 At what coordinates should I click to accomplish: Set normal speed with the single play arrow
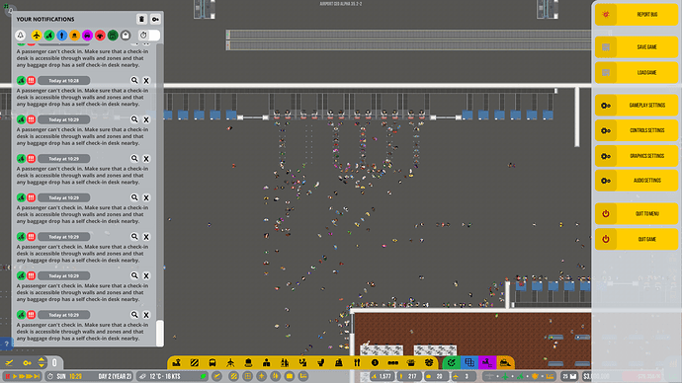coord(15,376)
